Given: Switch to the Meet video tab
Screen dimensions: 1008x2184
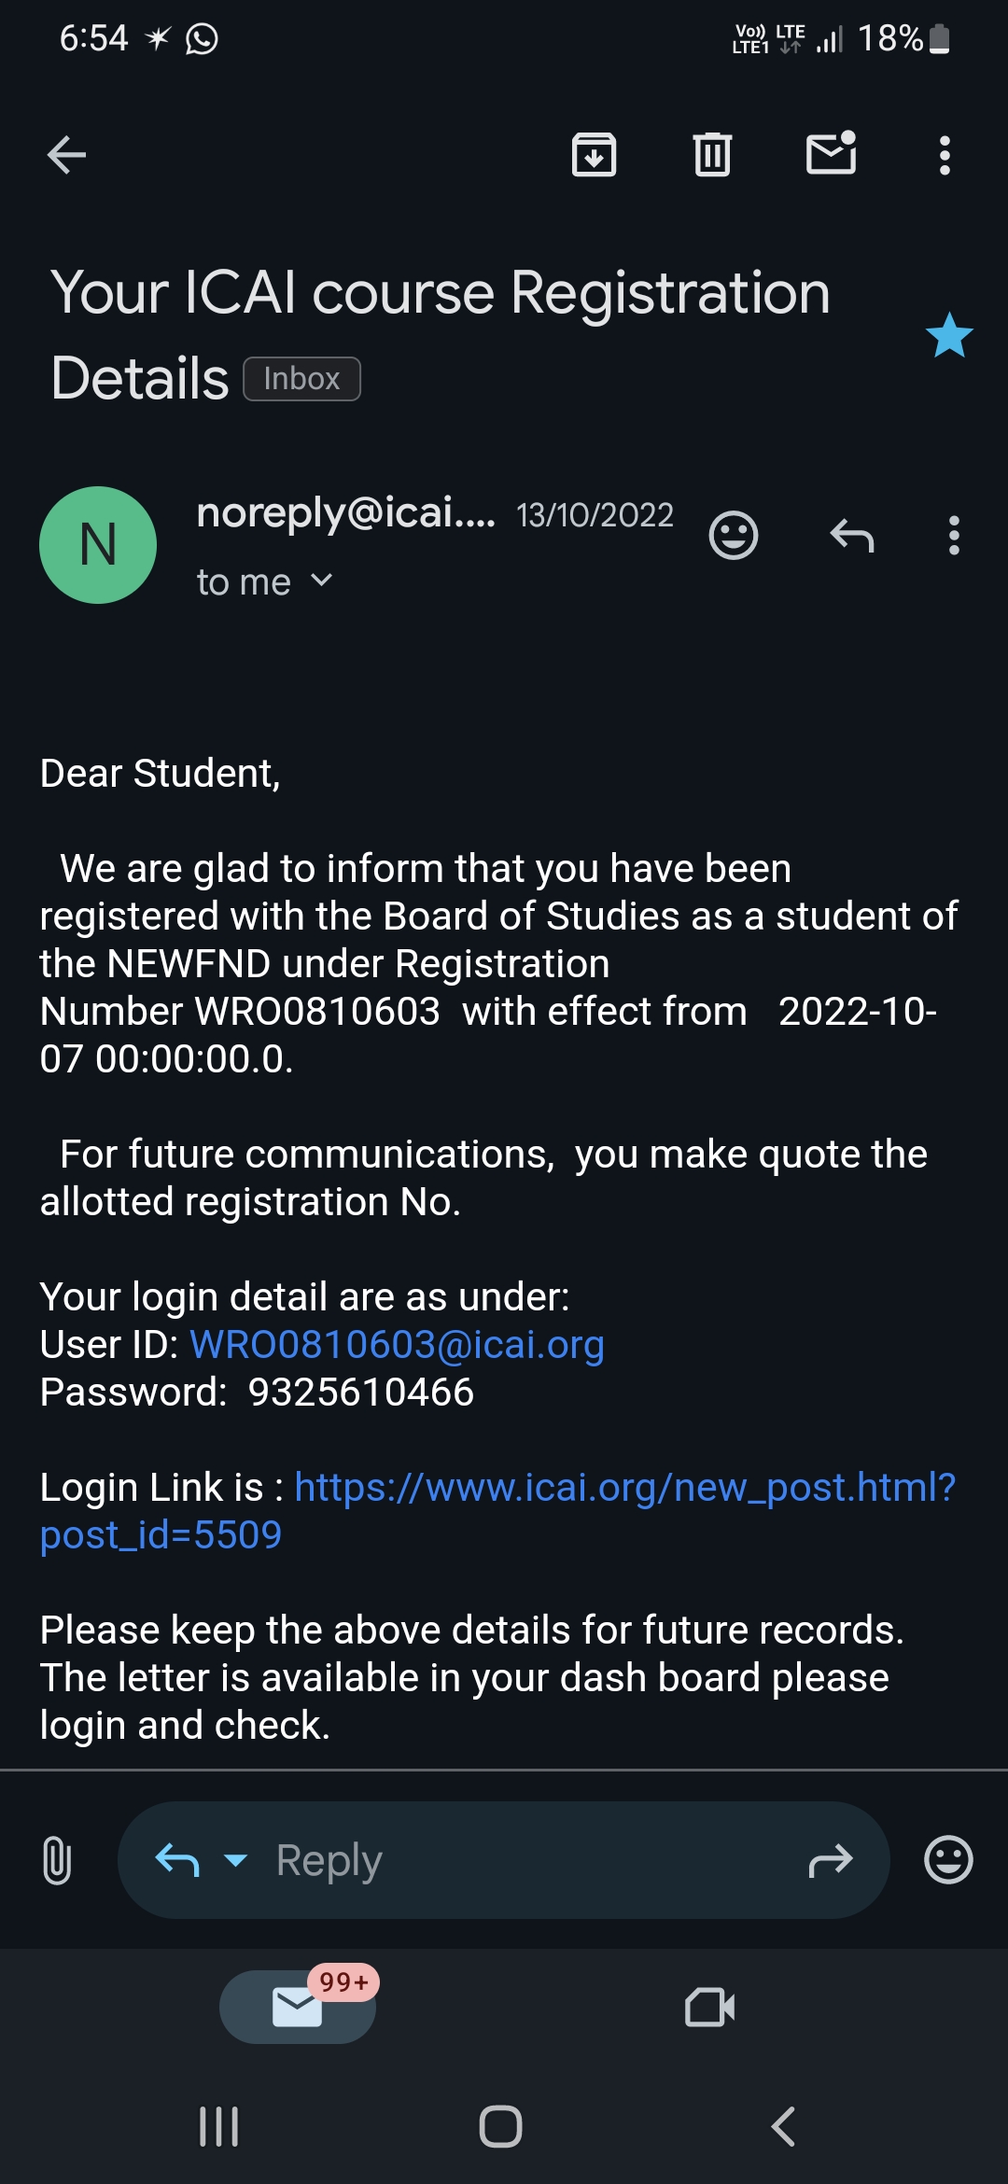Looking at the screenshot, I should (709, 2007).
